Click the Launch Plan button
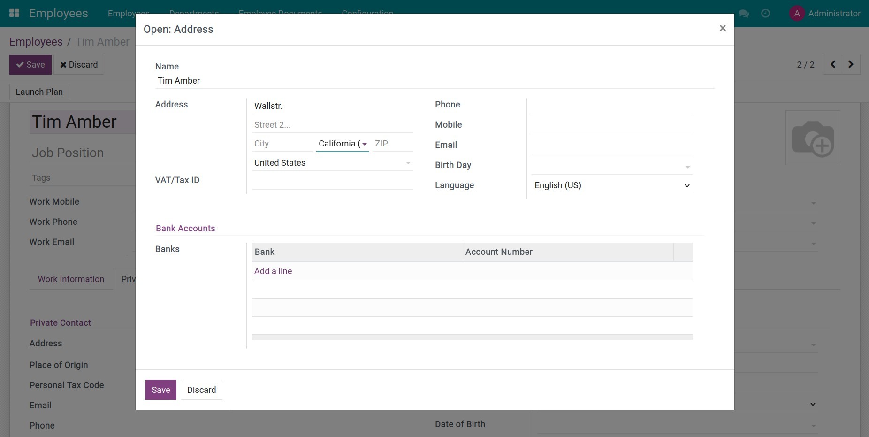The height and width of the screenshot is (437, 869). pos(39,92)
